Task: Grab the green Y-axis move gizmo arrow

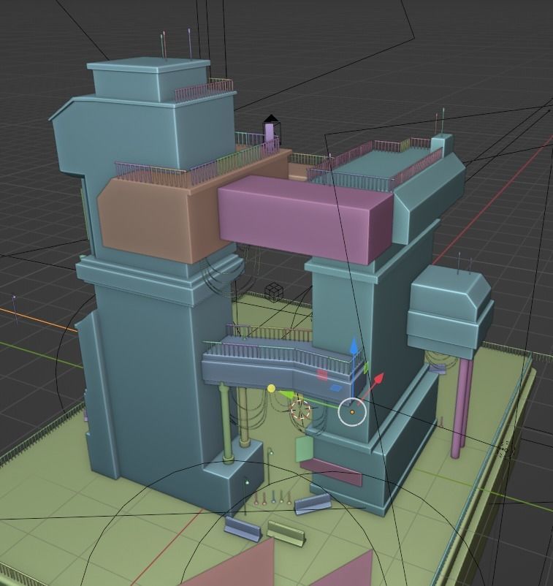Action: [286, 395]
